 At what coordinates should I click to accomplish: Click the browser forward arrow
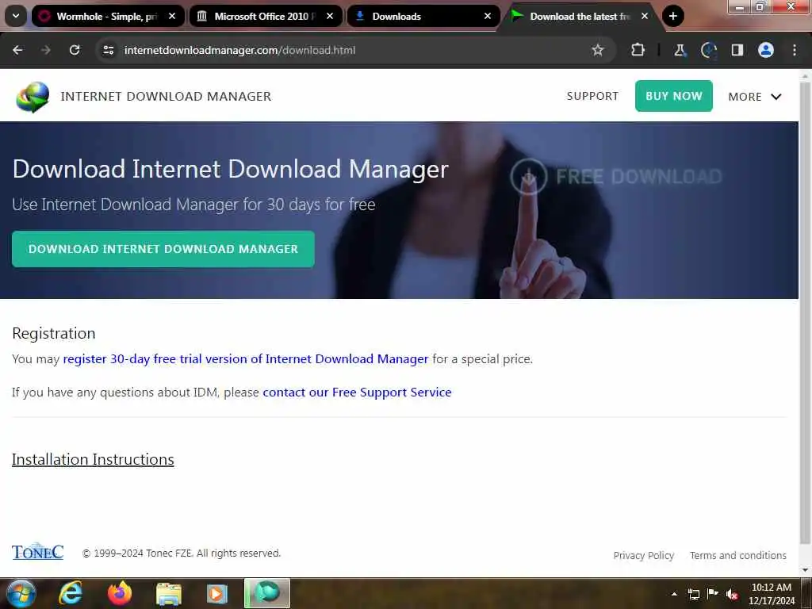[x=45, y=50]
